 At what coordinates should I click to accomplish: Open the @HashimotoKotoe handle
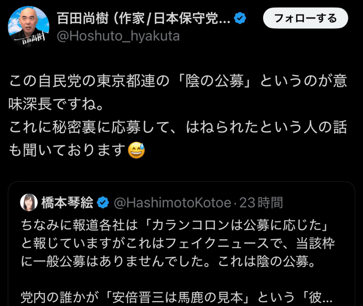pos(172,203)
